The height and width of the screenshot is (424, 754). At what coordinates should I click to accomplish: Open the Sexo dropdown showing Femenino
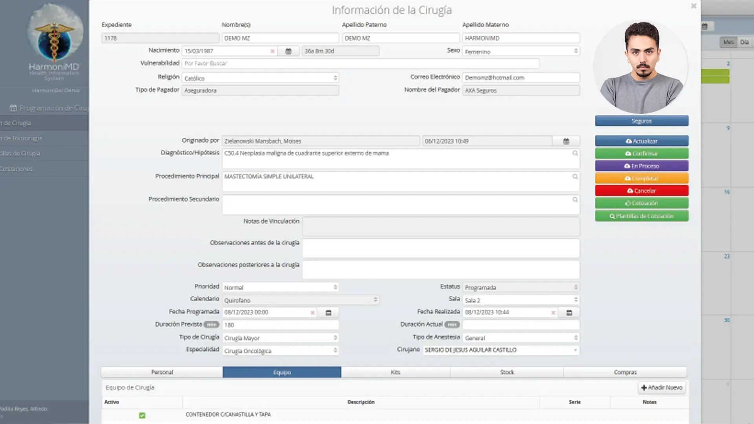[x=521, y=51]
